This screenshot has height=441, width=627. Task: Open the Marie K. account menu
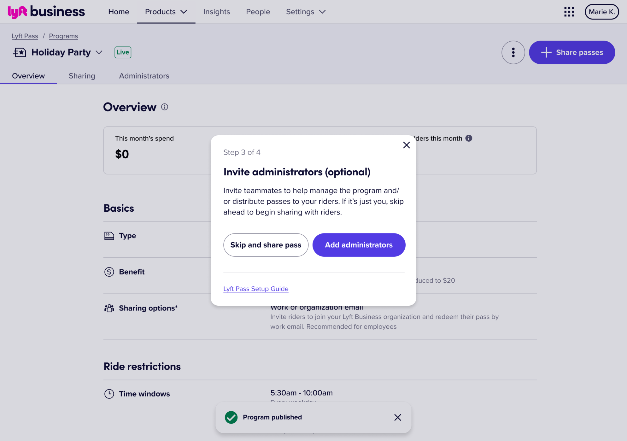(601, 12)
